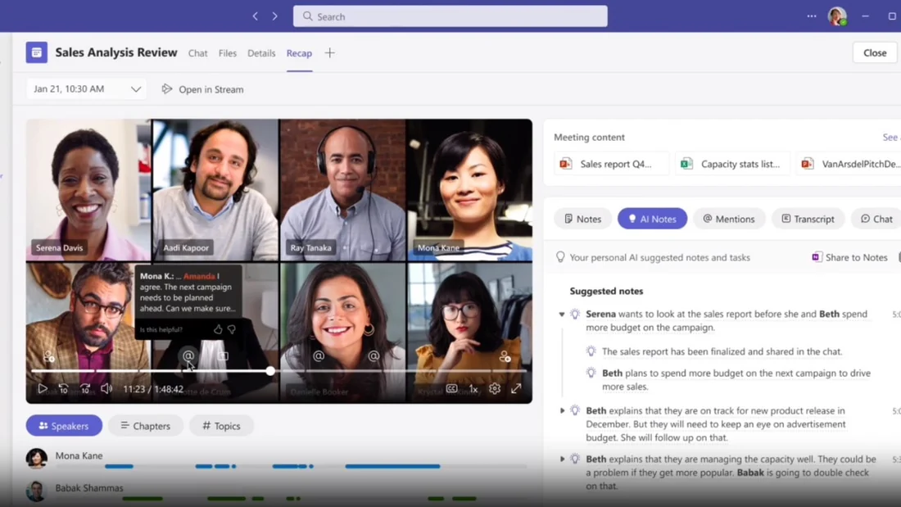Toggle closed captions on video
This screenshot has width=901, height=507.
(x=451, y=388)
